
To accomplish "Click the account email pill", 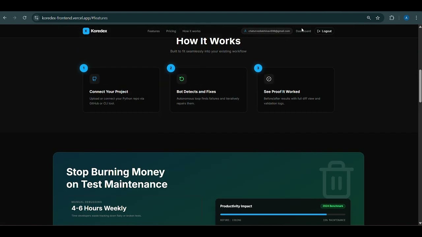I will pos(267,31).
